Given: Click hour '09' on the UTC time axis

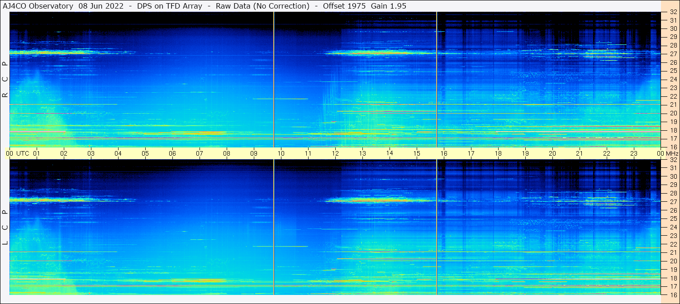Looking at the screenshot, I should (x=254, y=153).
